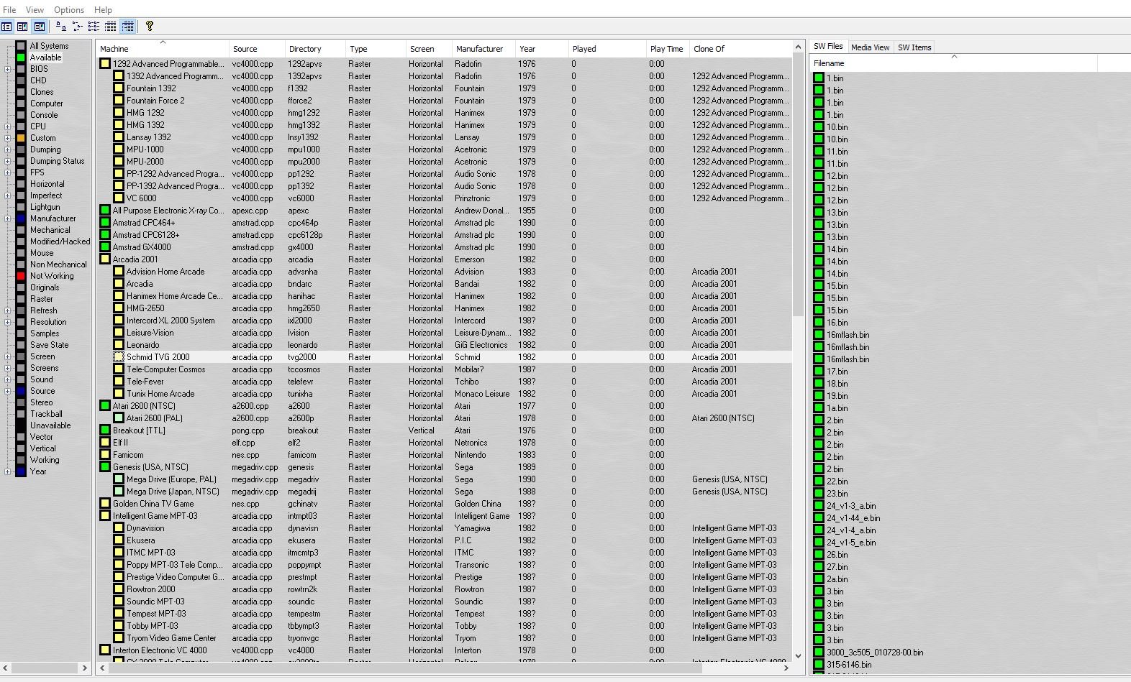Click the icon beside Famicom
1131x682 pixels.
click(105, 455)
